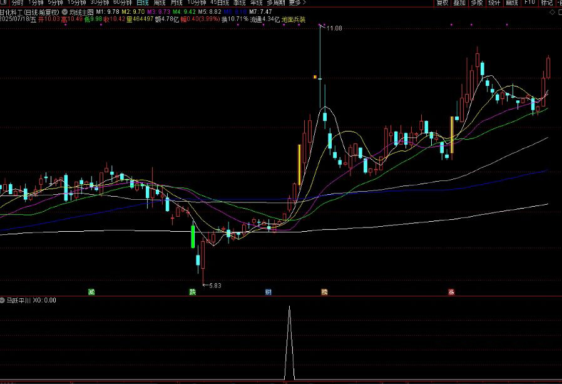The width and height of the screenshot is (562, 384).
Task: Switch to the 周线 weekly period tab
Action: pyautogui.click(x=160, y=3)
